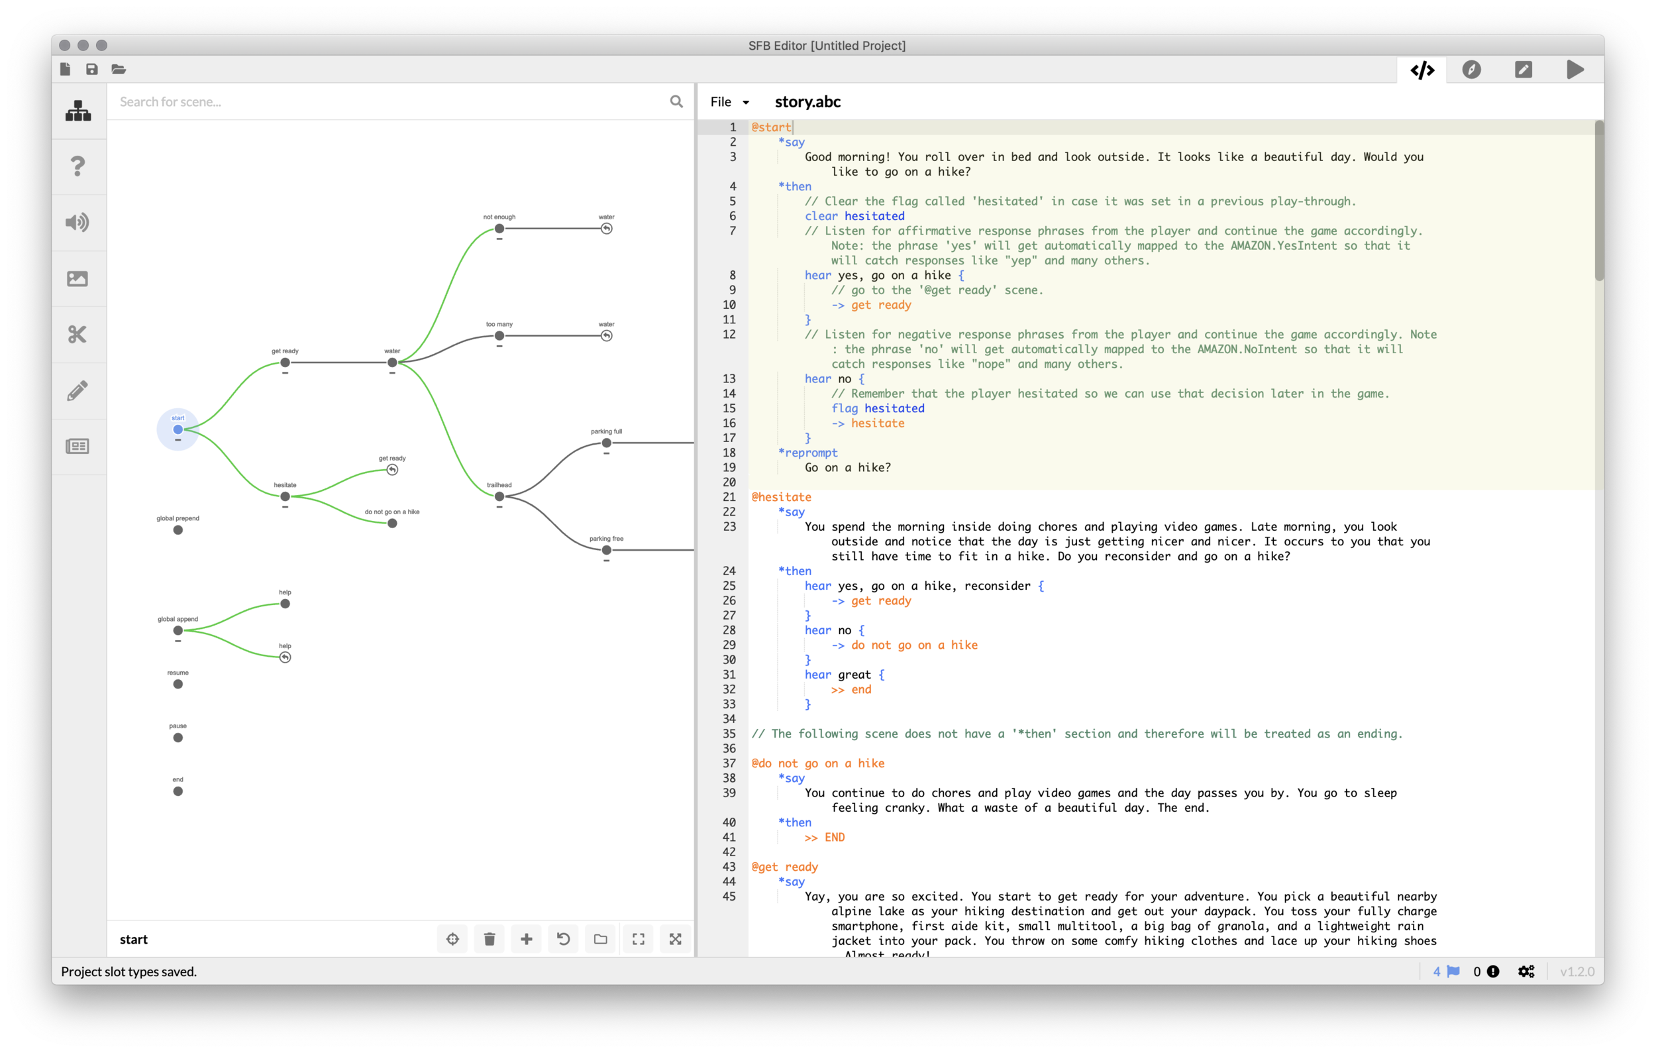This screenshot has height=1053, width=1656.
Task: Click the fit-to-screen brackets button
Action: tap(638, 939)
